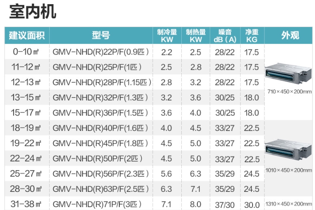Click the 1010×450×200mm dimension label

289,170
